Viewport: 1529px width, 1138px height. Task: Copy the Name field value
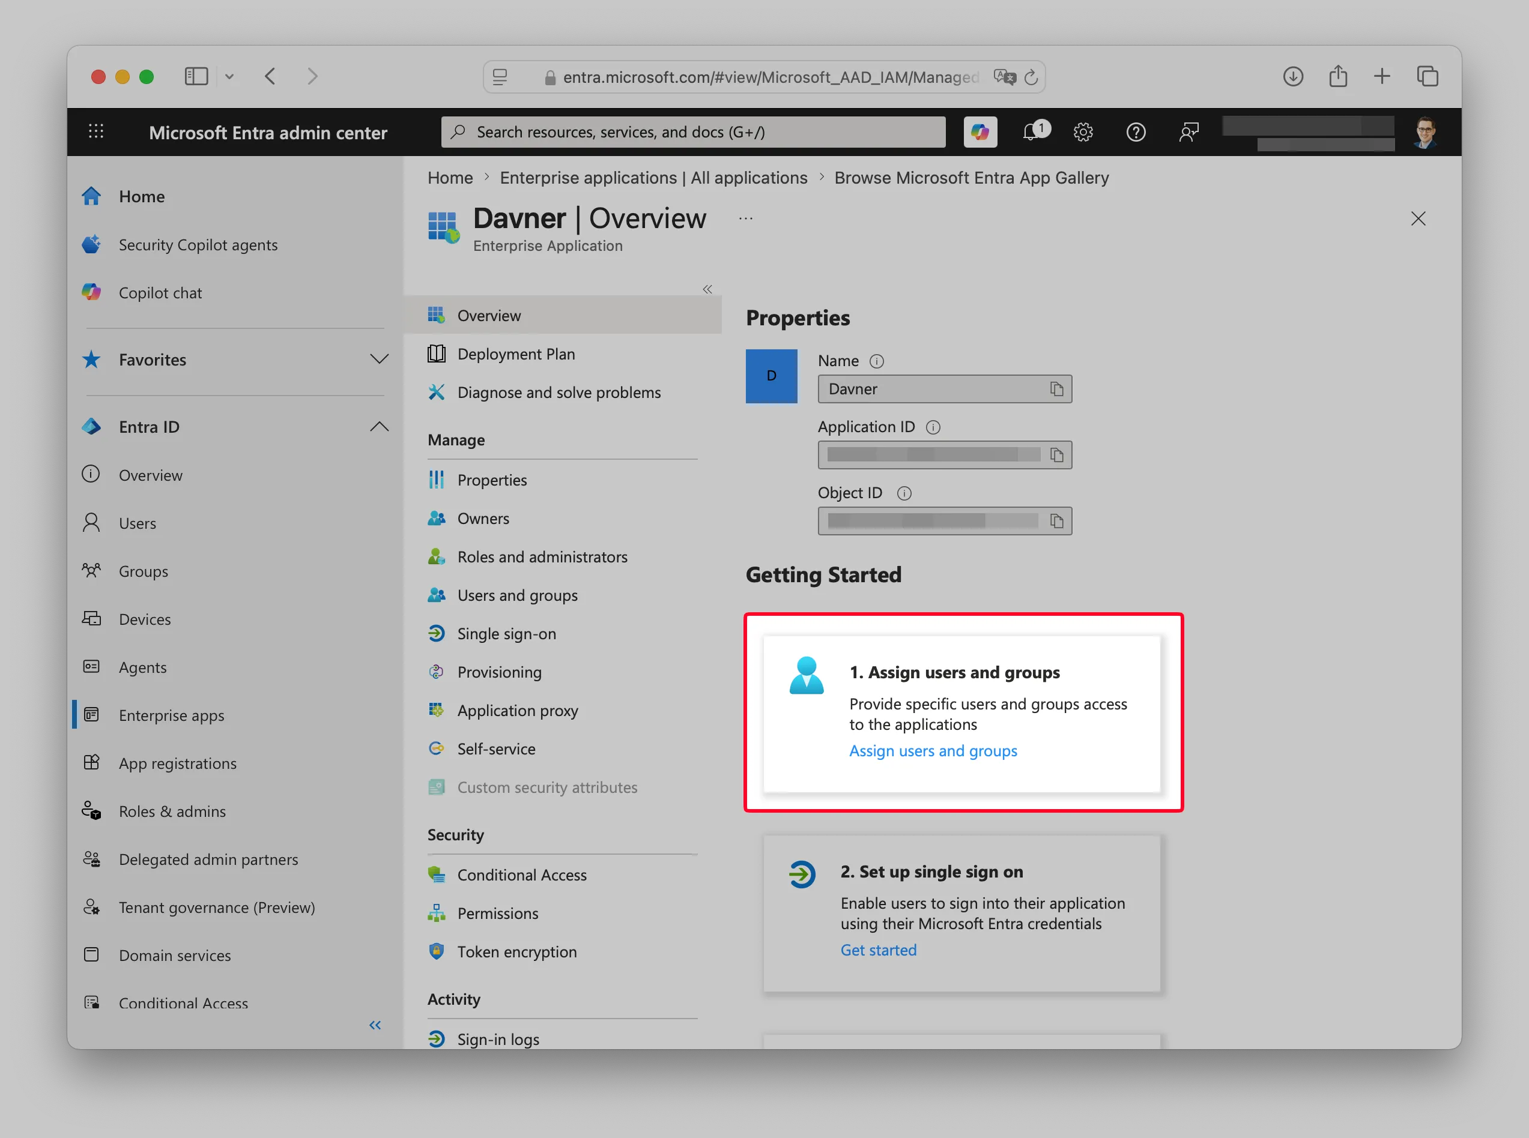coord(1056,389)
